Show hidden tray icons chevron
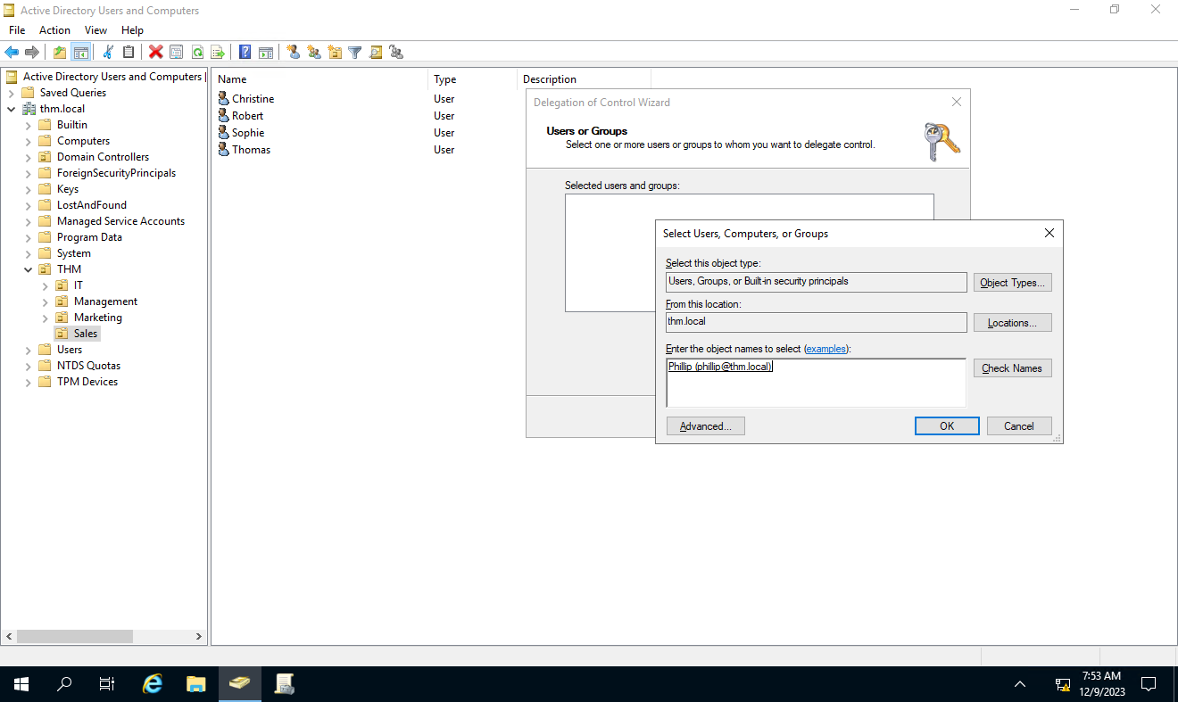 tap(1020, 684)
